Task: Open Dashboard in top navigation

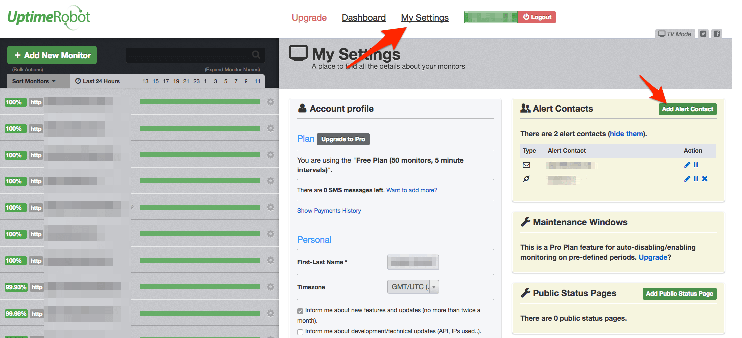Action: [x=364, y=18]
